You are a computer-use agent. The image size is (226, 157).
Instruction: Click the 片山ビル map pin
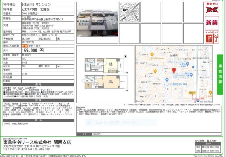[x=203, y=92]
